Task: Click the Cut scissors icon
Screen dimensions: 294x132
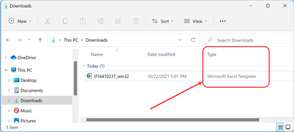Action: (47, 21)
